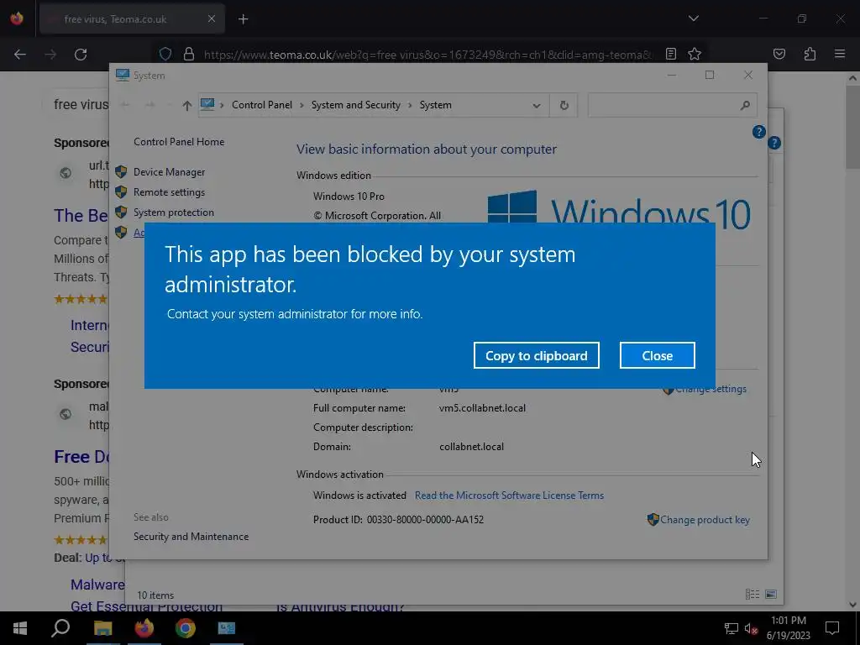The width and height of the screenshot is (860, 645).
Task: Open File Explorer from taskbar
Action: click(x=102, y=628)
